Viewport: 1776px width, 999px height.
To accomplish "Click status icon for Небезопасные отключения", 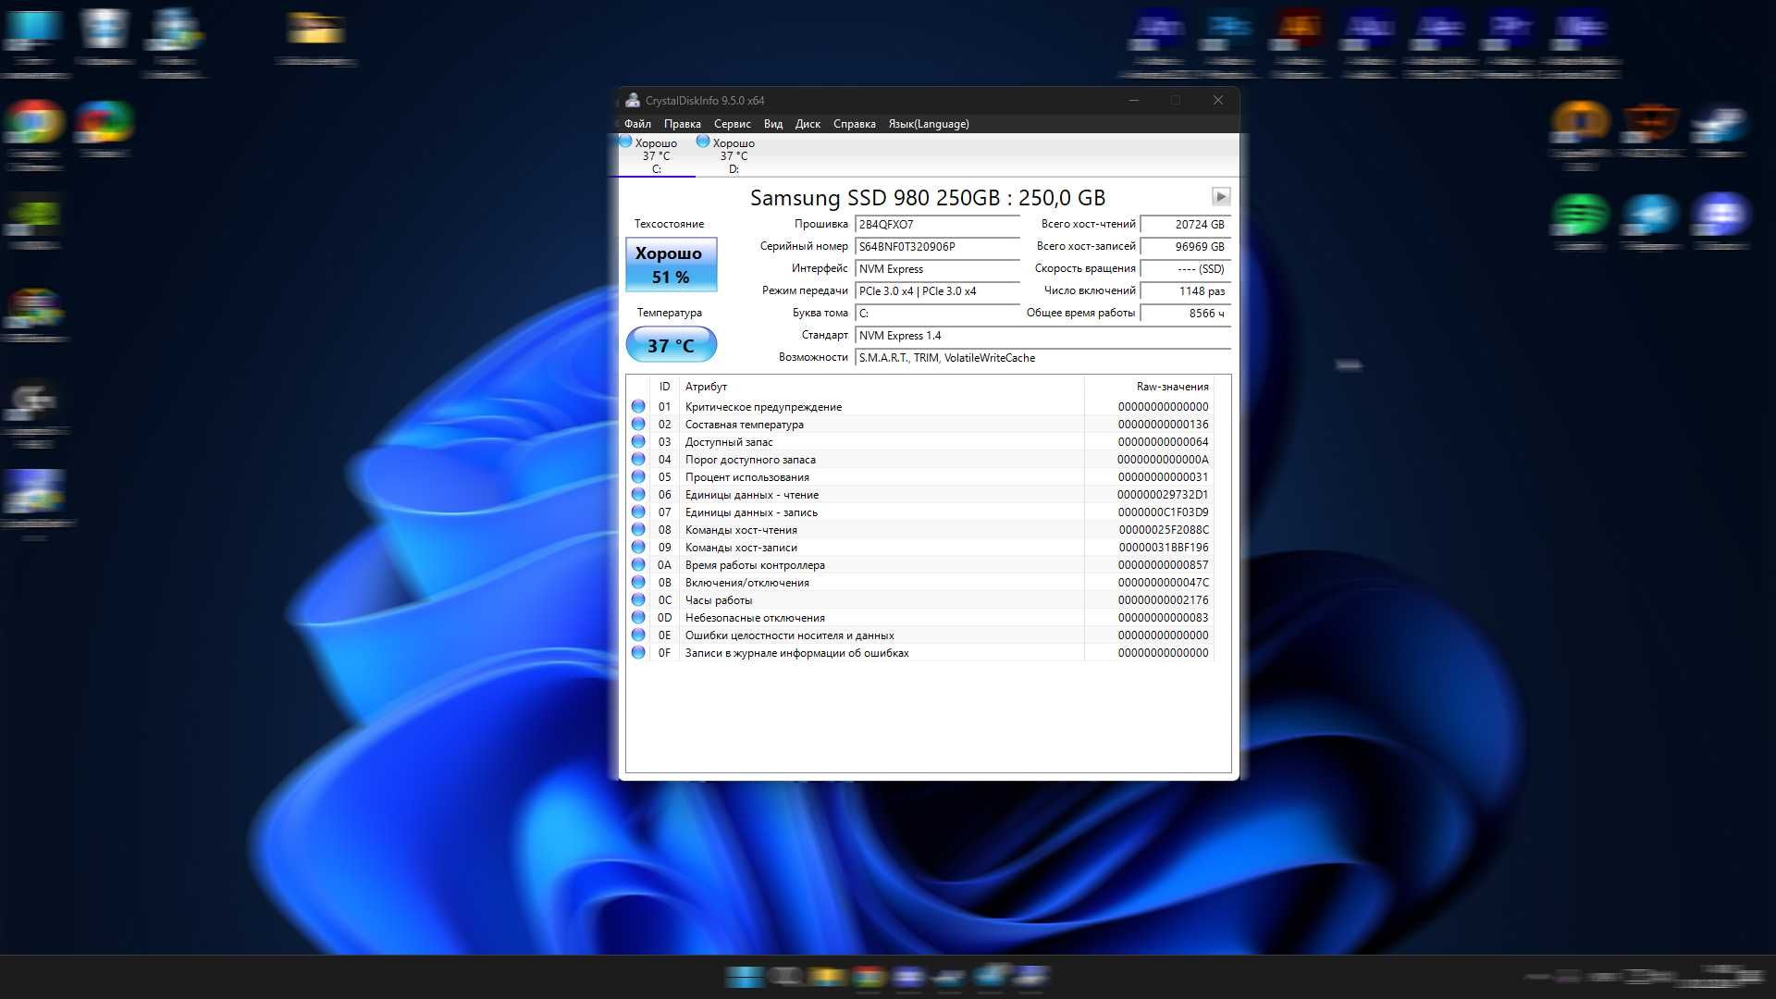I will click(638, 617).
